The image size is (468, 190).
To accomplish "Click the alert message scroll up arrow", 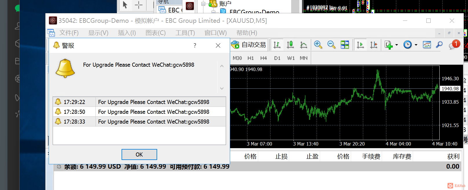I will coord(222,66).
